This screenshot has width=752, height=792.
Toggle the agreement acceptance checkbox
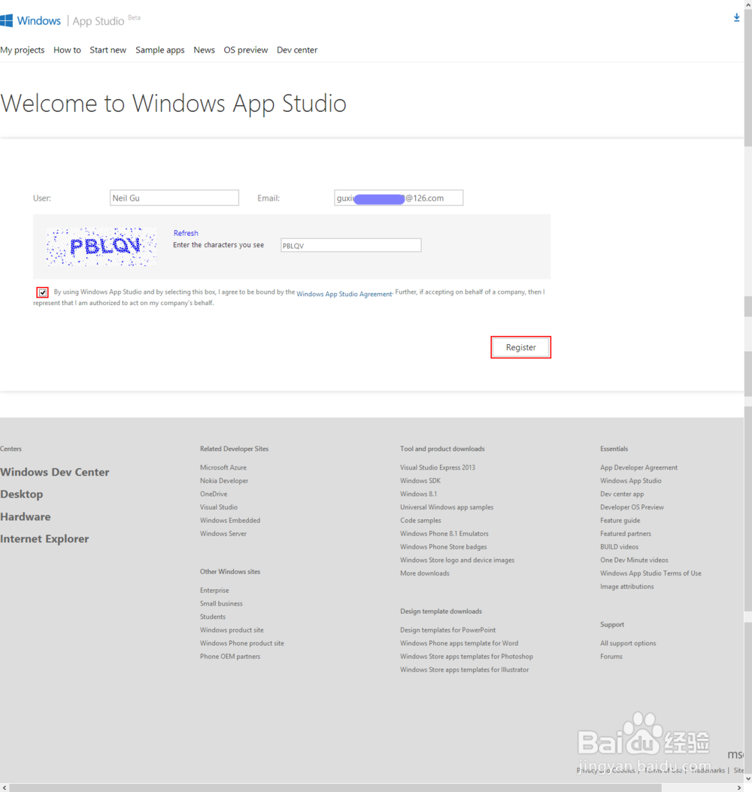pos(42,292)
